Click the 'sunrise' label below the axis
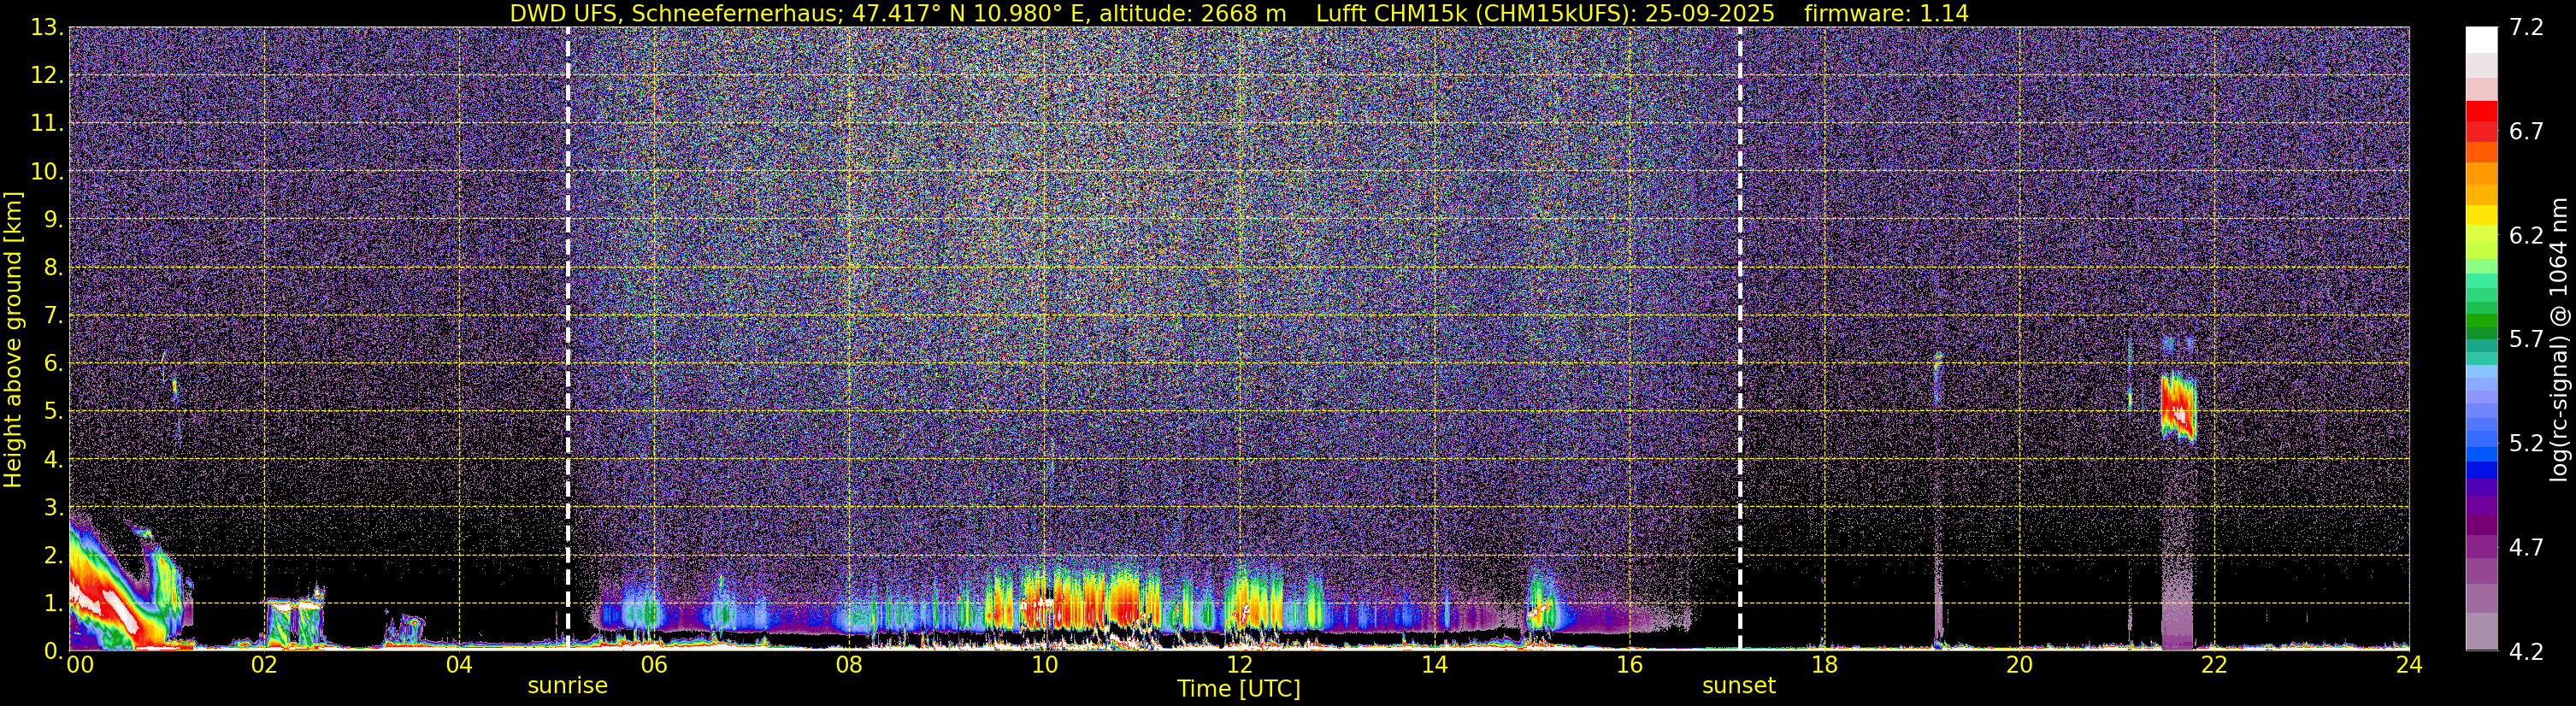This screenshot has width=2576, height=706. (568, 685)
